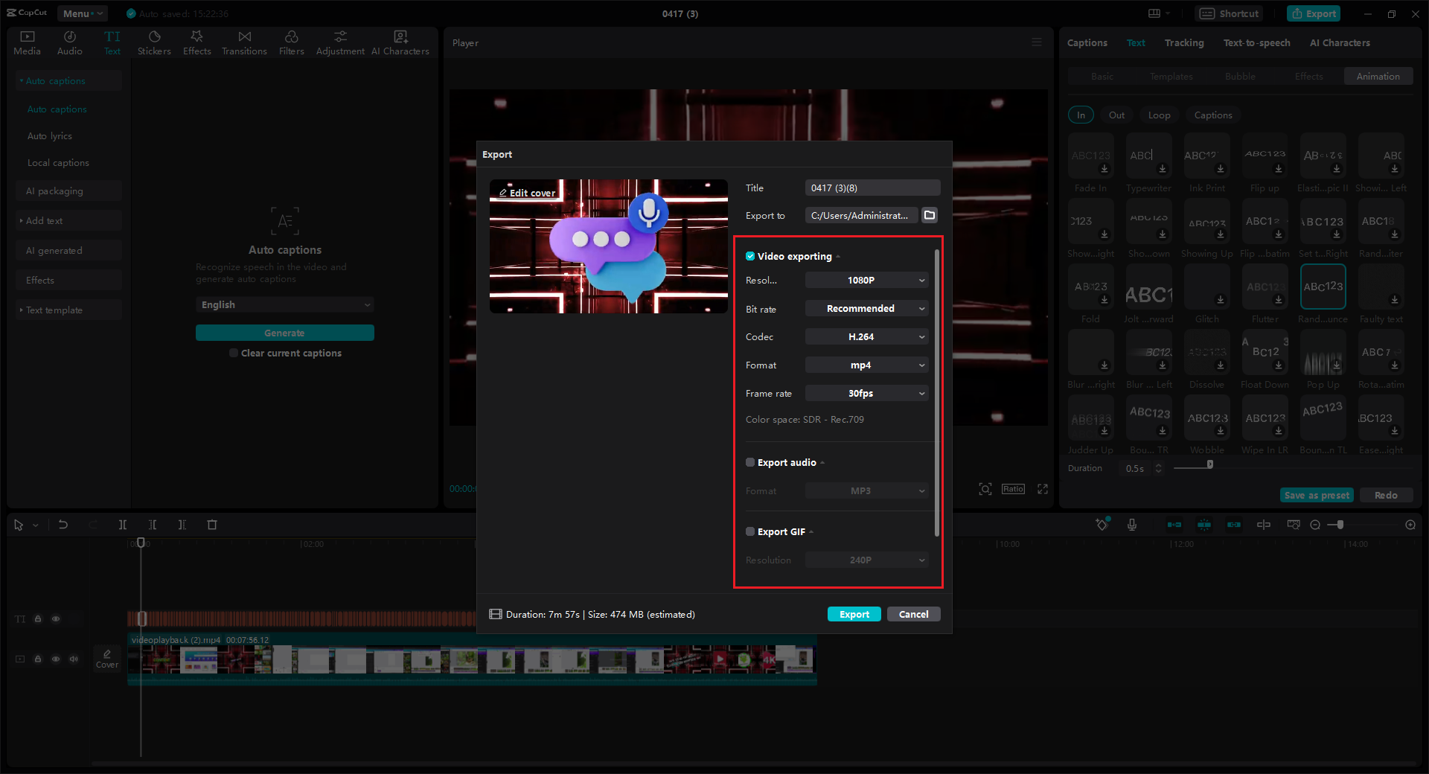Click the undo icon above the timeline

point(63,525)
